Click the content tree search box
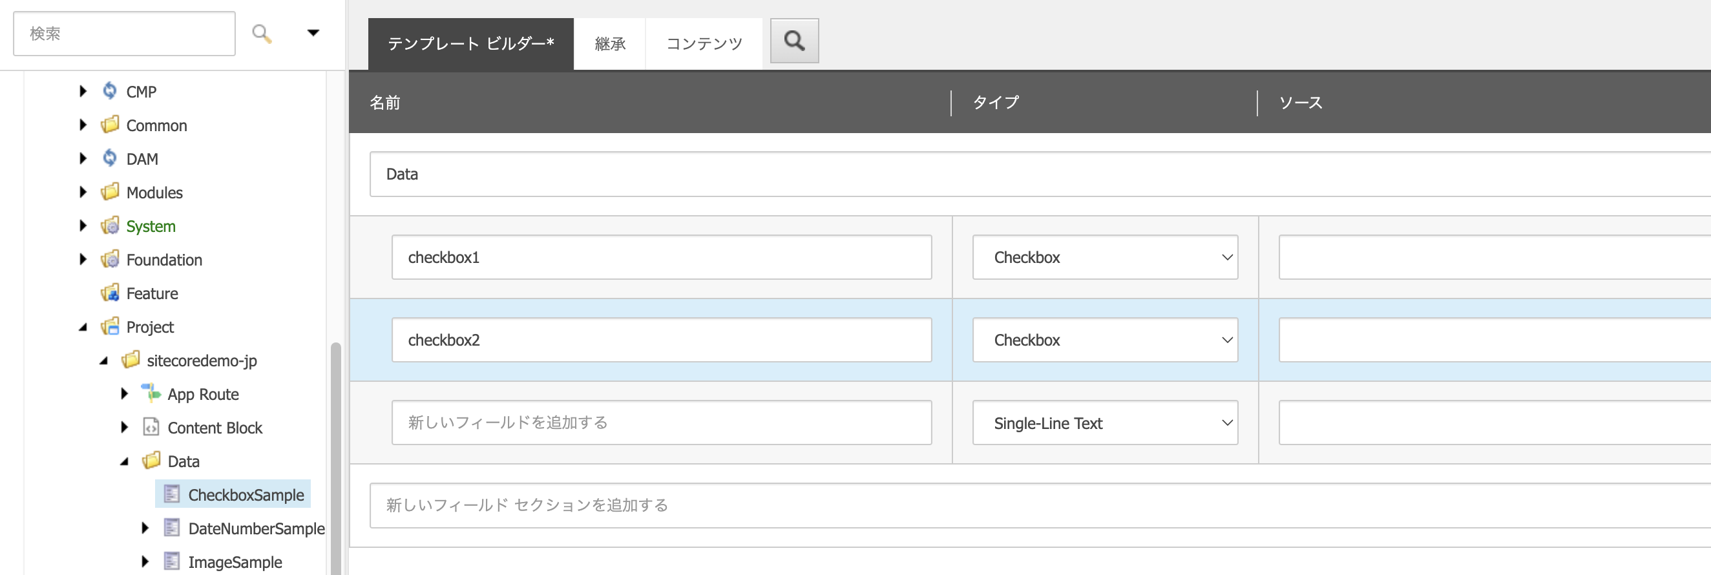 [124, 33]
